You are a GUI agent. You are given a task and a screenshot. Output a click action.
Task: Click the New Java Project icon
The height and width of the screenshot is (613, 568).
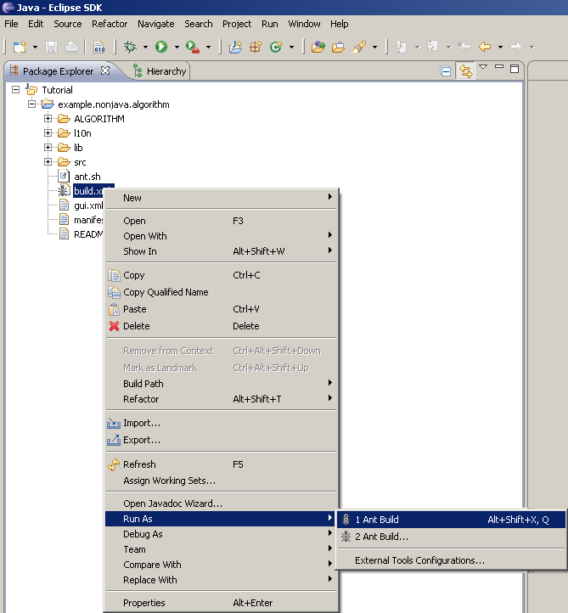point(235,47)
